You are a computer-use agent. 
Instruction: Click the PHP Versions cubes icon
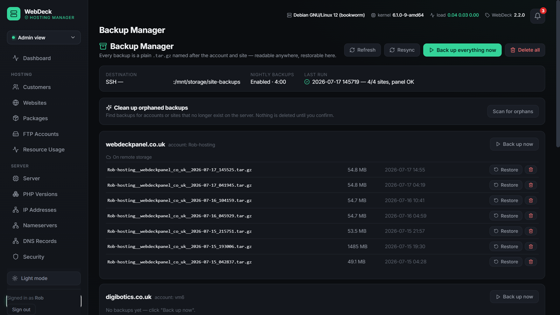pyautogui.click(x=16, y=194)
